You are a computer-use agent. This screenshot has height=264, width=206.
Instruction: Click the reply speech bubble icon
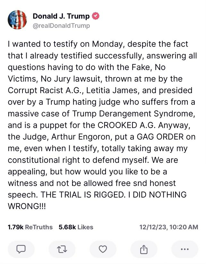tap(21, 249)
